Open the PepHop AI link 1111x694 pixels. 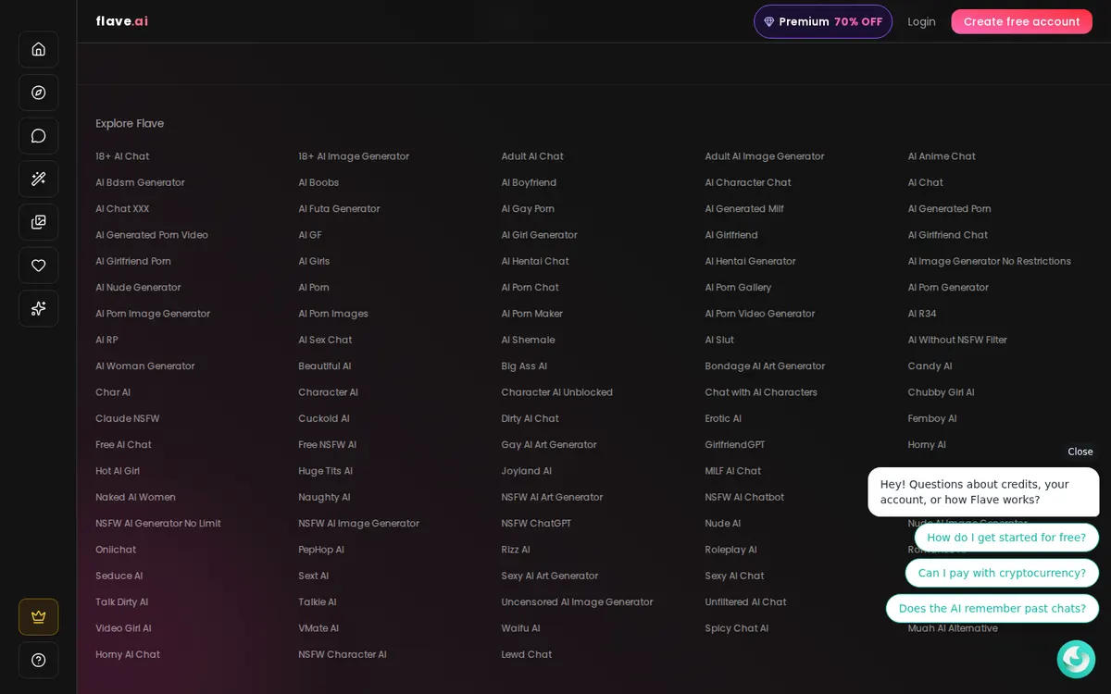click(x=321, y=550)
